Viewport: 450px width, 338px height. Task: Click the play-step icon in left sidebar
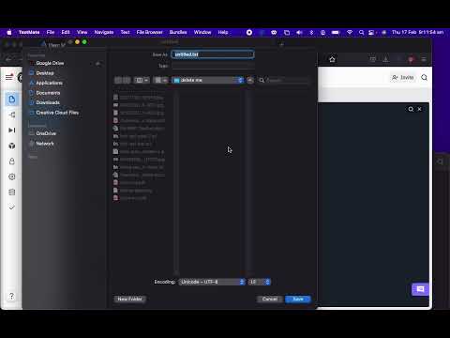(12, 131)
